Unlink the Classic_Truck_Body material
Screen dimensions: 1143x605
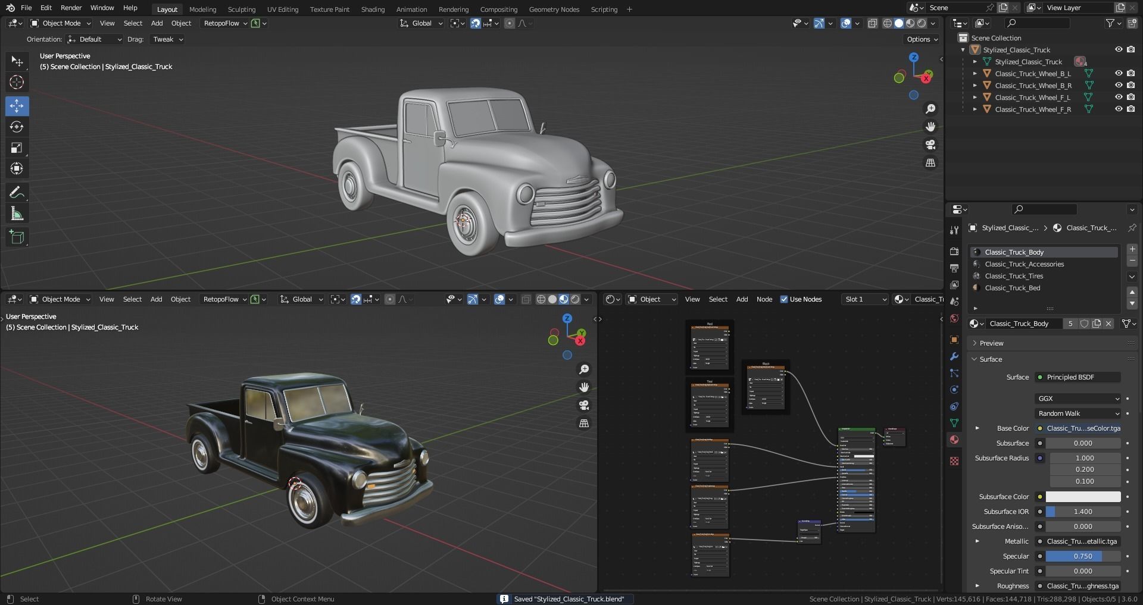[x=1108, y=324]
